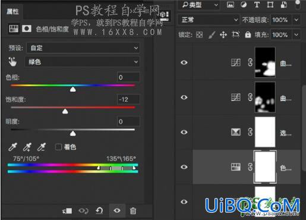Screen dimensions: 306x220
Task: Click the top curves adjustment icon
Action: click(236, 62)
